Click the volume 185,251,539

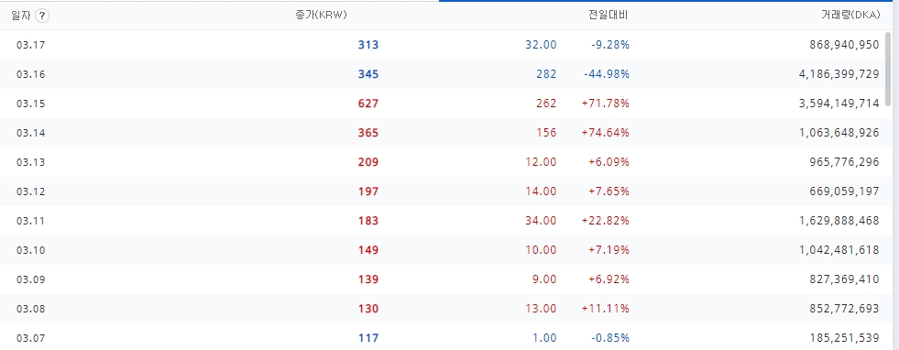[x=844, y=338]
